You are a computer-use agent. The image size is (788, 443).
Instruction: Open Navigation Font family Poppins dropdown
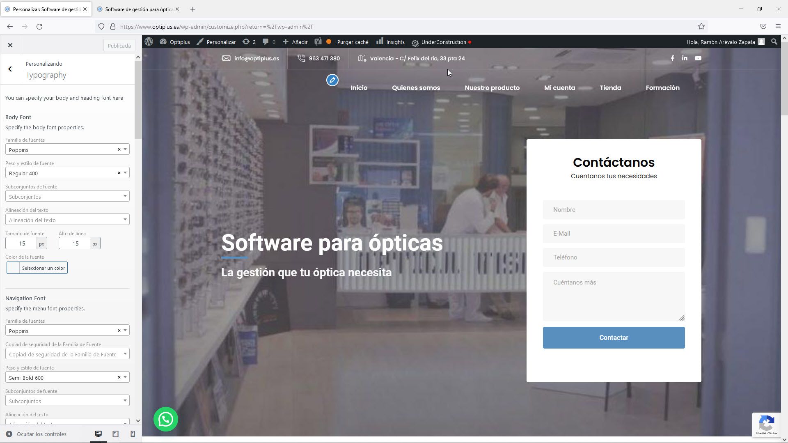67,331
